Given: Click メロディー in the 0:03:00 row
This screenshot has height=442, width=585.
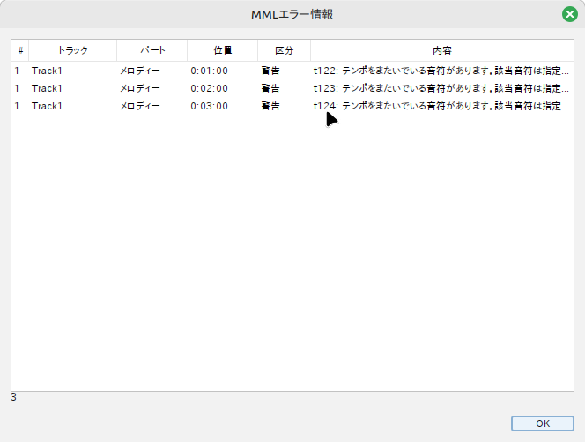Looking at the screenshot, I should [140, 106].
